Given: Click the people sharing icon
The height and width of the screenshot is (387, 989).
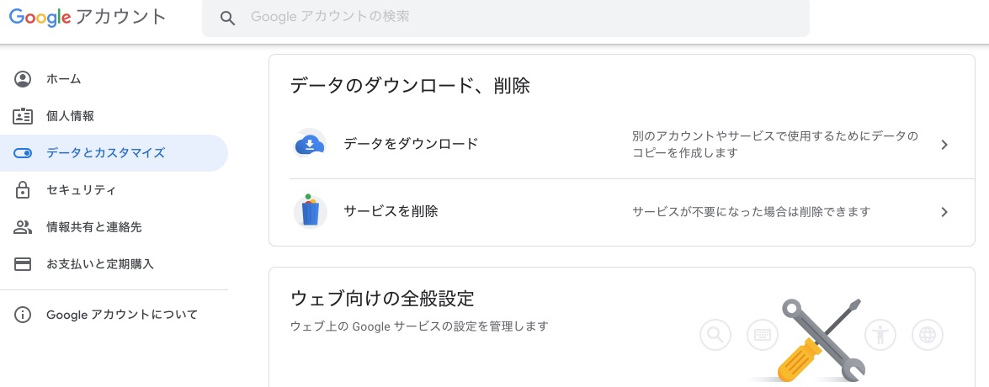Looking at the screenshot, I should (23, 227).
